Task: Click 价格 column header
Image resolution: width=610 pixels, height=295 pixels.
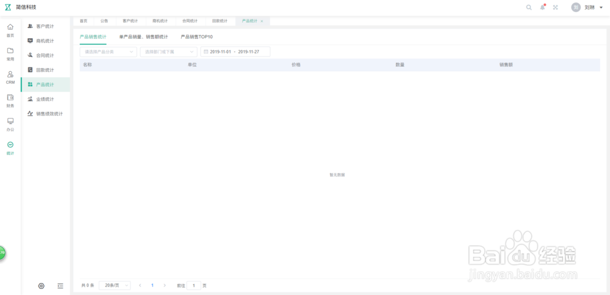Action: (296, 65)
